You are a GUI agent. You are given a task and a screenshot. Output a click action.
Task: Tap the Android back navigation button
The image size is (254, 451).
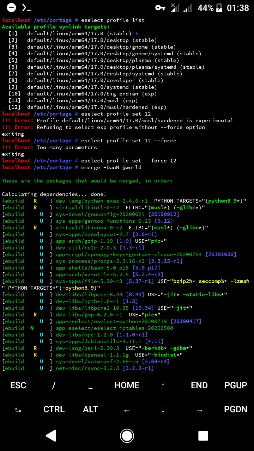[x=51, y=436]
